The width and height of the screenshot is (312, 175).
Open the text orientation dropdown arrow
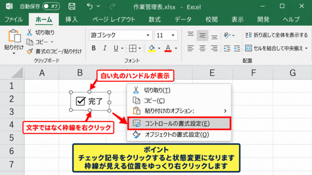[234, 35]
